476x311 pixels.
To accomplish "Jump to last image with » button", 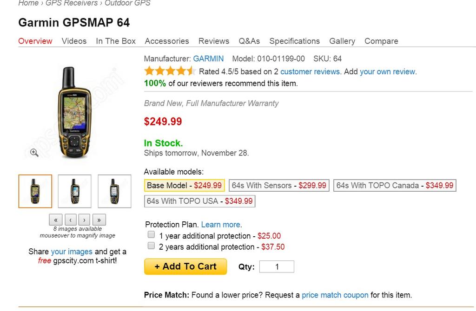I will click(99, 220).
